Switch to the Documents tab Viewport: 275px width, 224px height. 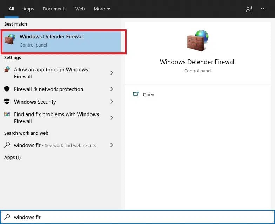click(x=55, y=9)
